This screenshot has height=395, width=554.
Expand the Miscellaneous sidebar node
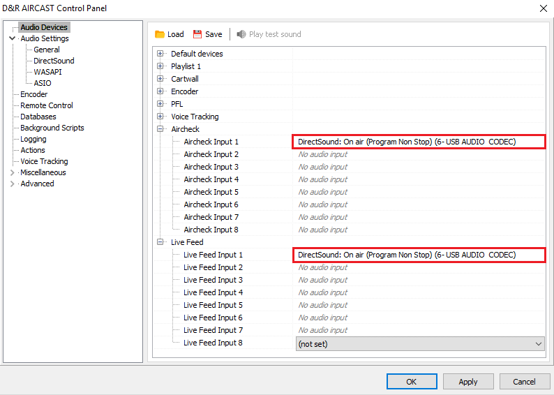coord(12,172)
